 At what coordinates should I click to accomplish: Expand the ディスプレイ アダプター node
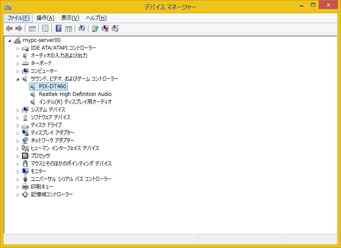tap(18, 133)
